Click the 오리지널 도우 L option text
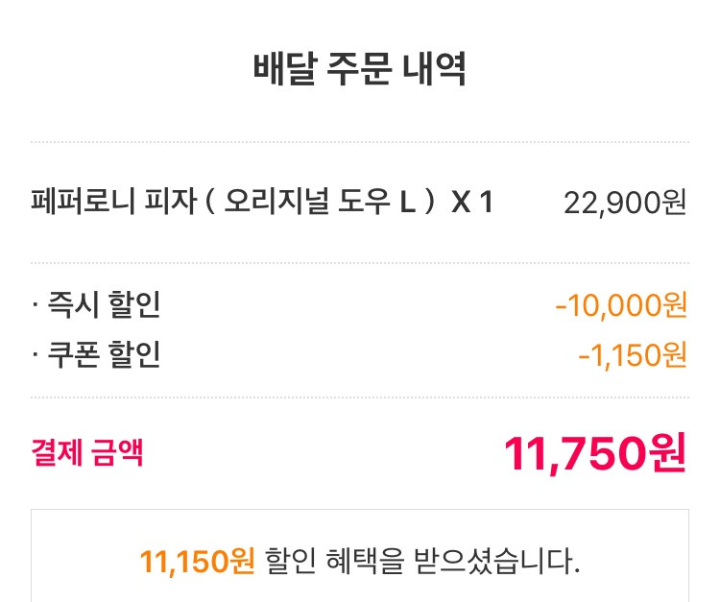 point(320,201)
